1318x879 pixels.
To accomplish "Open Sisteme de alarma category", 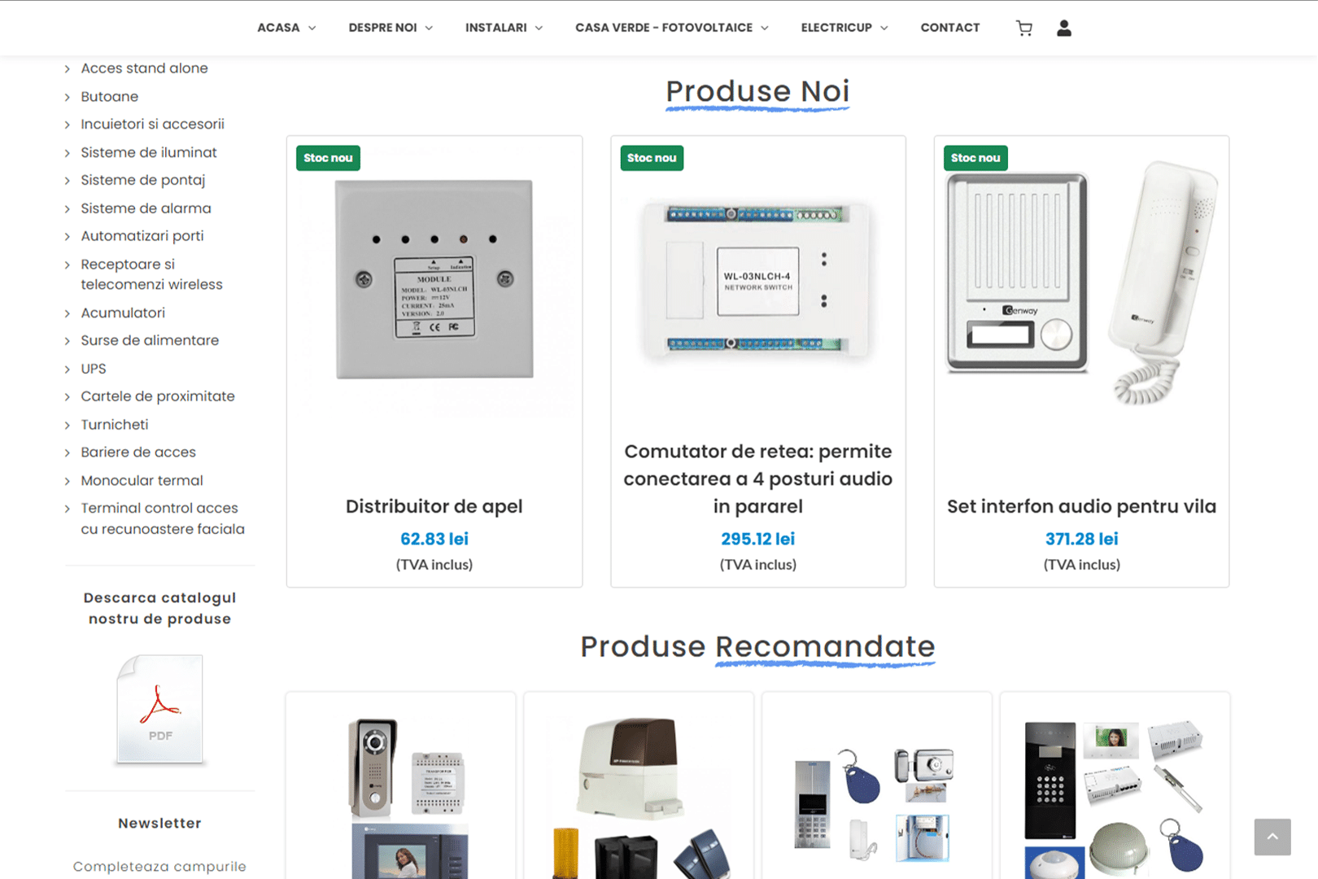I will click(146, 208).
